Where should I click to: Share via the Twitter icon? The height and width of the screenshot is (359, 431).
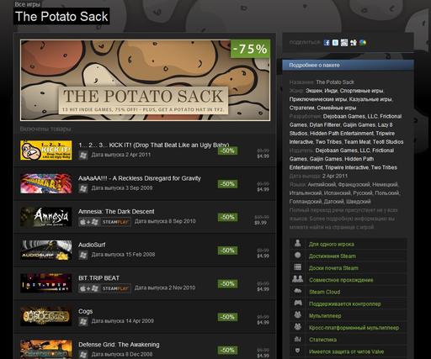point(335,43)
